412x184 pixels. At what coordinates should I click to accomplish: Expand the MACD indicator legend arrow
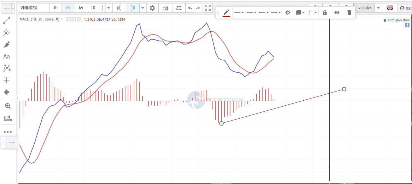62,20
